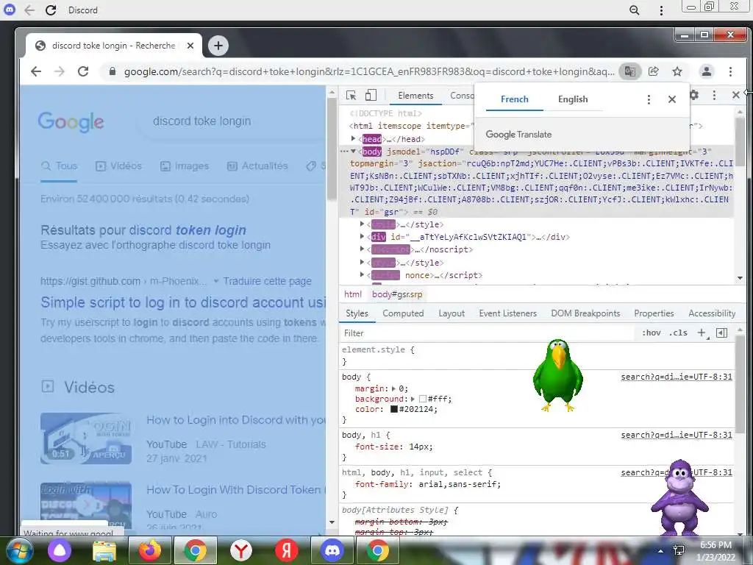The image size is (753, 565).
Task: Select the Computed tab
Action: click(x=403, y=313)
